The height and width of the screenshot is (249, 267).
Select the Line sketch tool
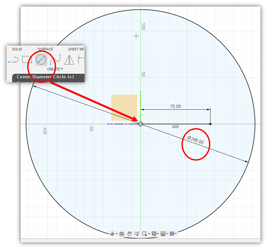click(13, 60)
